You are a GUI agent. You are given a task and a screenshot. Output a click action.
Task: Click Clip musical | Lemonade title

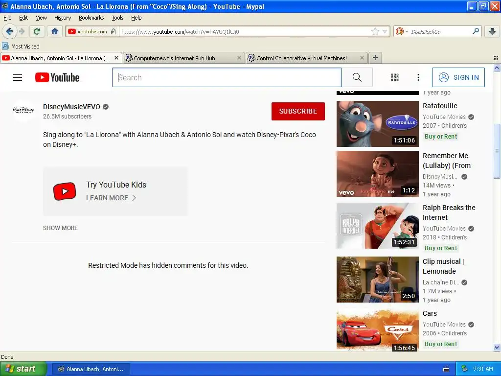tap(443, 266)
